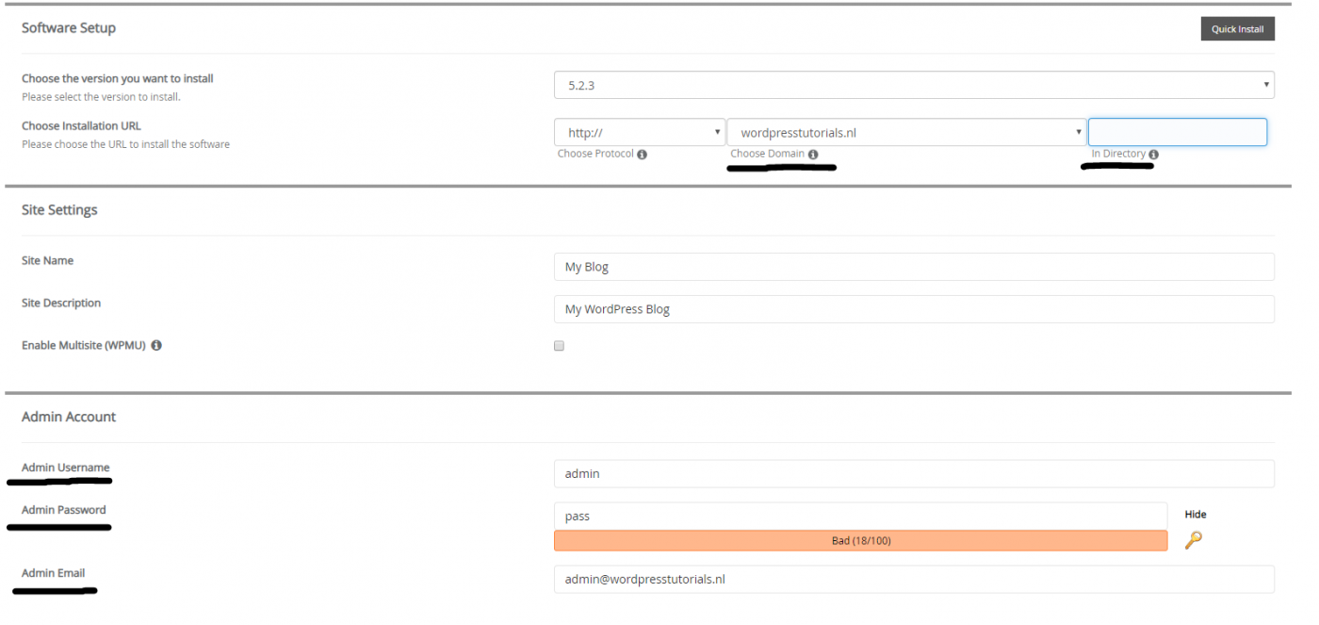Click info icon next to In Directory

[1153, 155]
